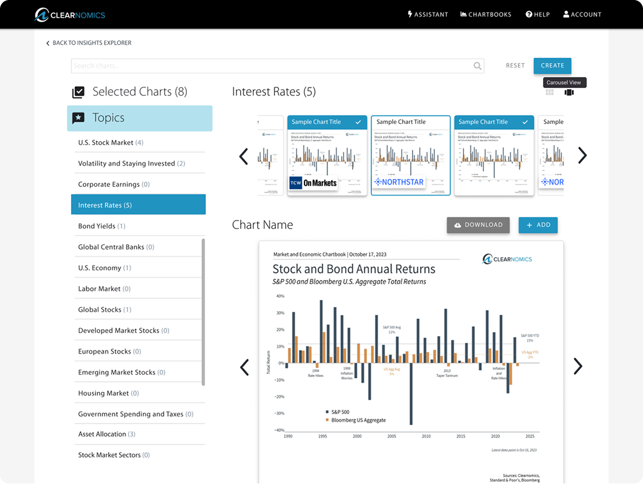This screenshot has height=484, width=643.
Task: Uncheck the TCW On Markets chart card
Action: 358,122
